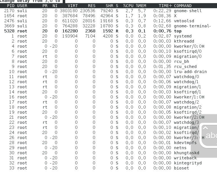The width and height of the screenshot is (217, 172).
Task: Click the %MEM column header
Action: [x=141, y=6]
